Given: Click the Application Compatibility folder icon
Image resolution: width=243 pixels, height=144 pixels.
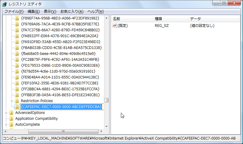Looking at the screenshot, I should 11,119.
